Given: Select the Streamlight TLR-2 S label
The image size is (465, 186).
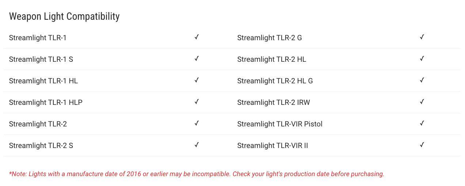Looking at the screenshot, I should coord(41,145).
